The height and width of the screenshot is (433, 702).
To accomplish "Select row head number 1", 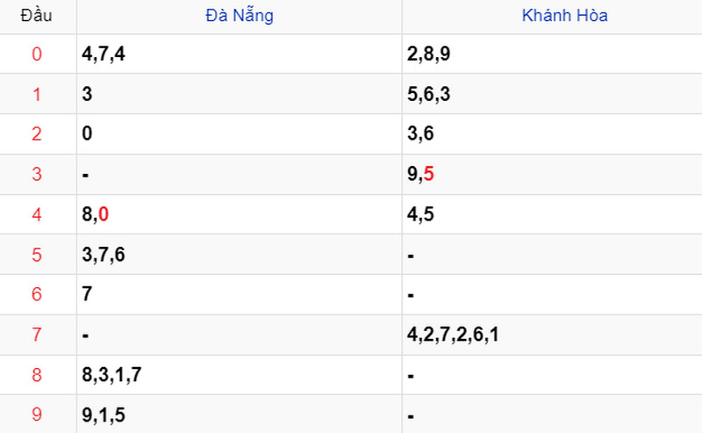I will (37, 95).
